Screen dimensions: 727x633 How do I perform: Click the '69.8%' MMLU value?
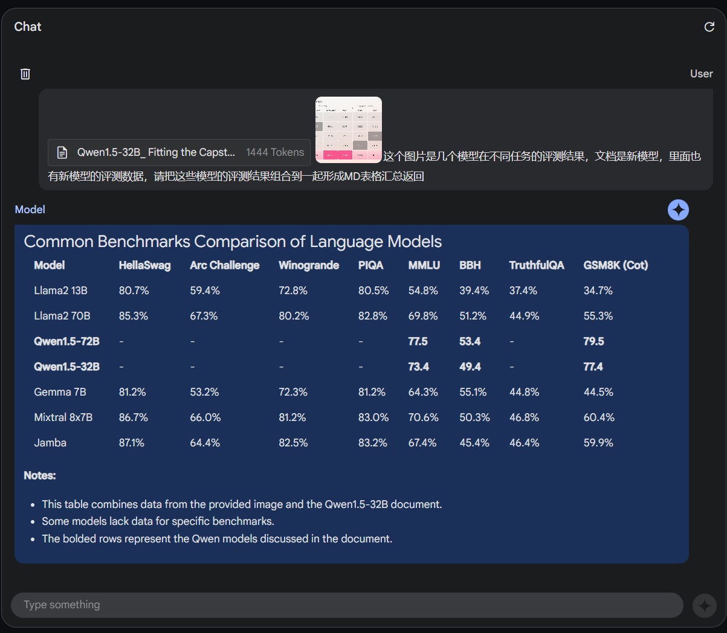tap(423, 316)
